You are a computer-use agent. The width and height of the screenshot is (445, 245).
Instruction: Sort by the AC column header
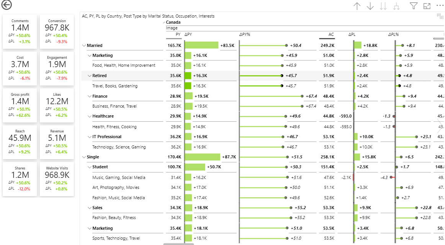(332, 34)
